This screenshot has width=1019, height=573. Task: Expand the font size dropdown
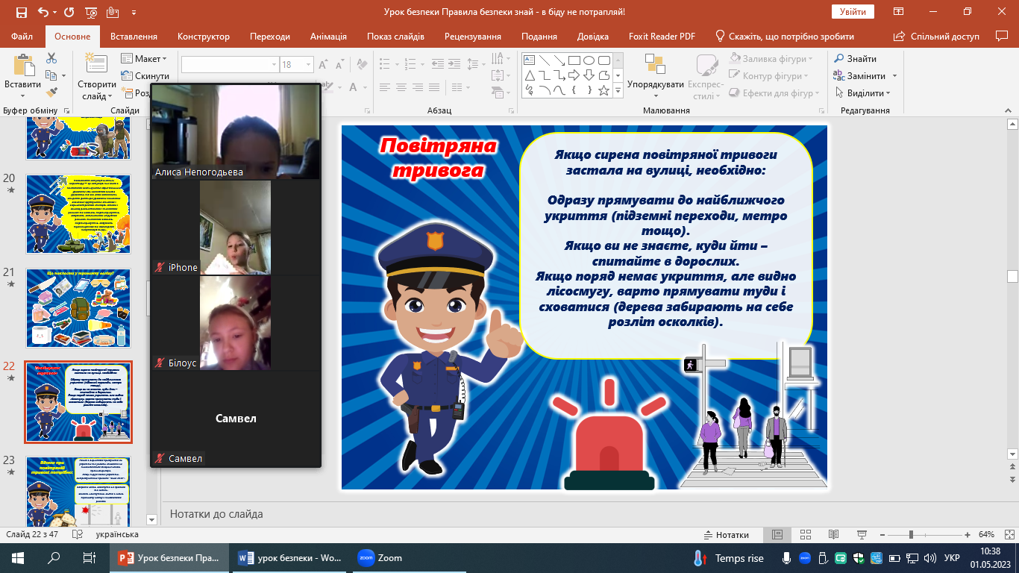click(307, 65)
